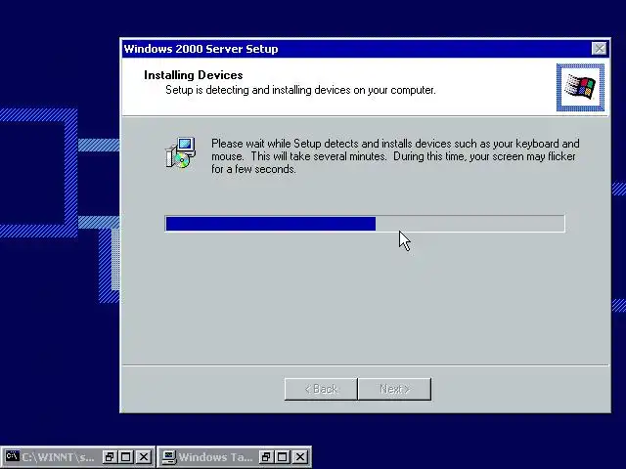
Task: Click the 'Please wait while Setup detects' paragraph
Action: click(x=395, y=156)
